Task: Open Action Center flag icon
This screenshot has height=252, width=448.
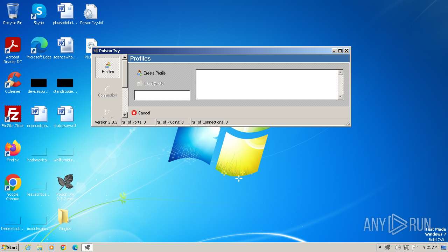Action: click(x=415, y=247)
